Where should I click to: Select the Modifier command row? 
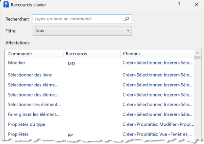pos(100,63)
